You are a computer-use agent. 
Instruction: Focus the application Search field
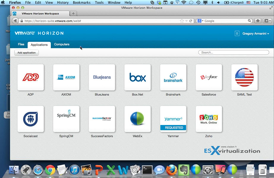click(x=234, y=52)
